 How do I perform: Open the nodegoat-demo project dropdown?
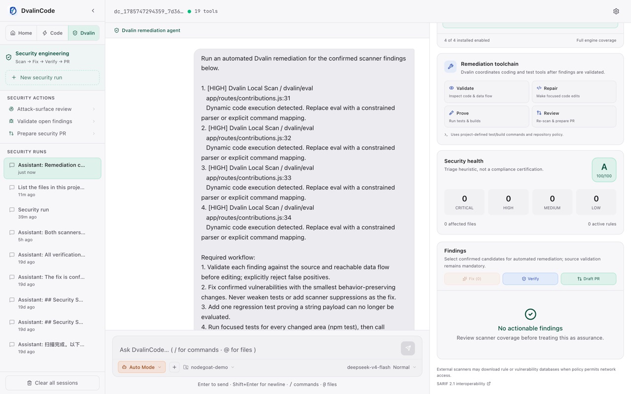[209, 367]
